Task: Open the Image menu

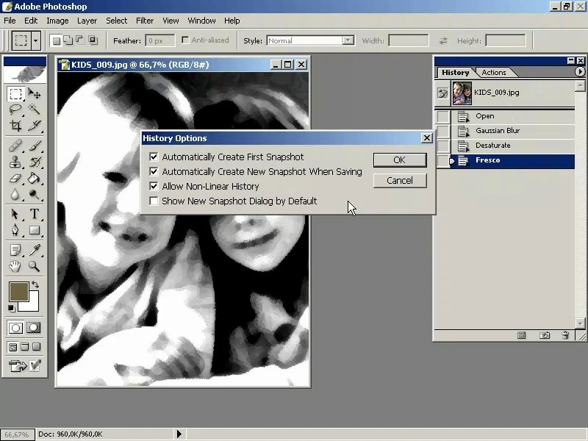Action: point(57,21)
